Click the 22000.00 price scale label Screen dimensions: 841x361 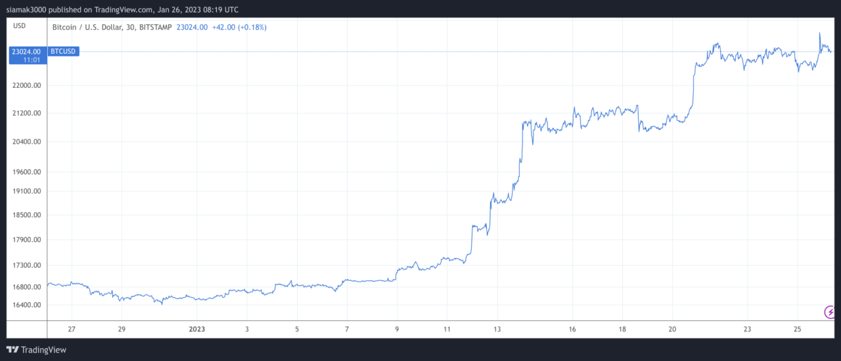click(x=26, y=85)
